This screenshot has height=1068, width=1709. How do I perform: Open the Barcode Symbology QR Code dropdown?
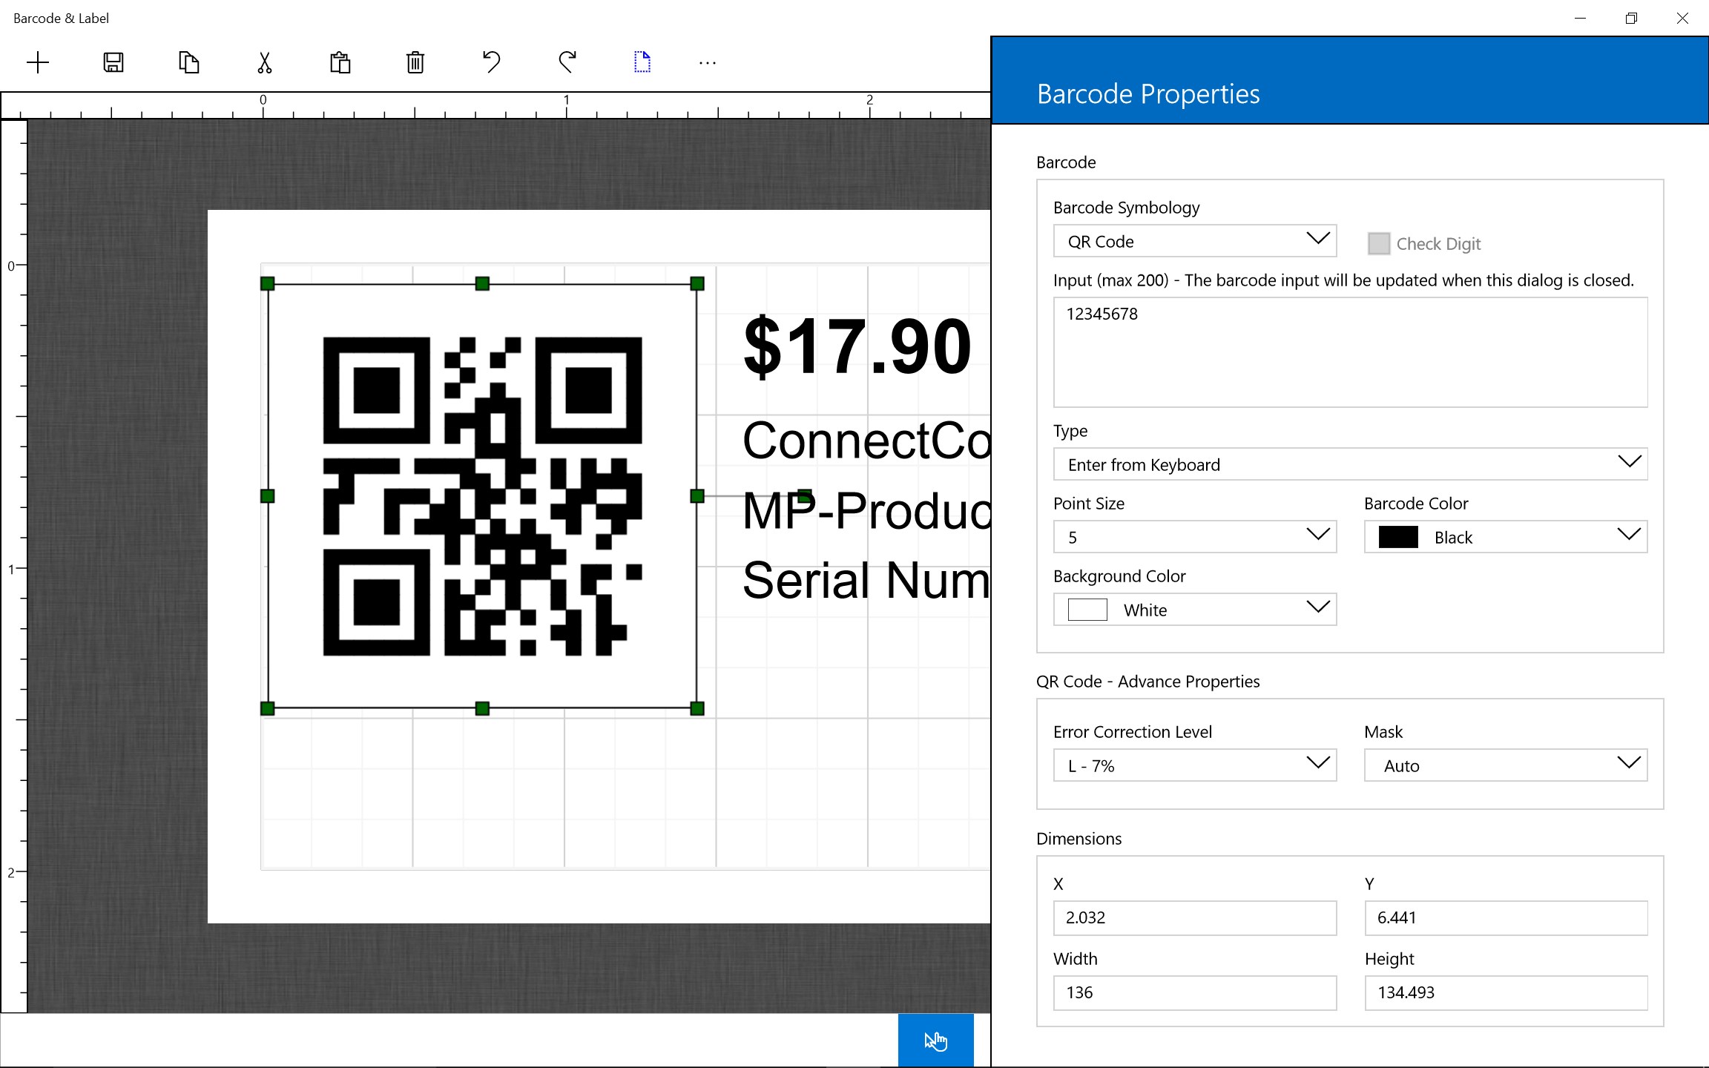click(1194, 241)
